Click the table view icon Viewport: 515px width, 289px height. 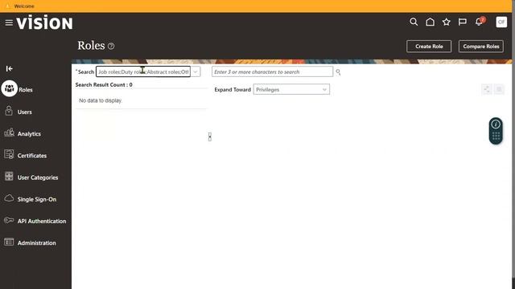tap(499, 89)
